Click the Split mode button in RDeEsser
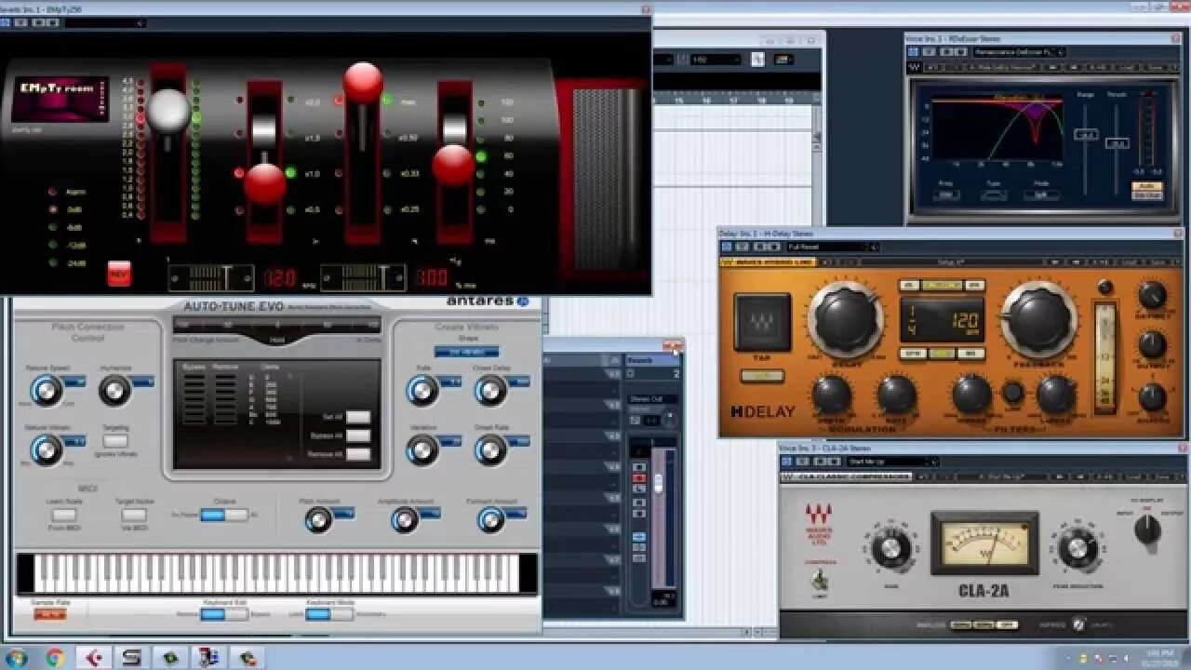Screen dimensions: 1191x670 pyautogui.click(x=1040, y=195)
